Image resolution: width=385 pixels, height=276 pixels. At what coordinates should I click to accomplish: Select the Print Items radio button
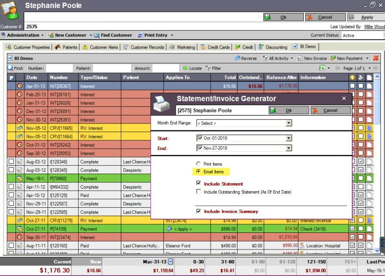(199, 164)
